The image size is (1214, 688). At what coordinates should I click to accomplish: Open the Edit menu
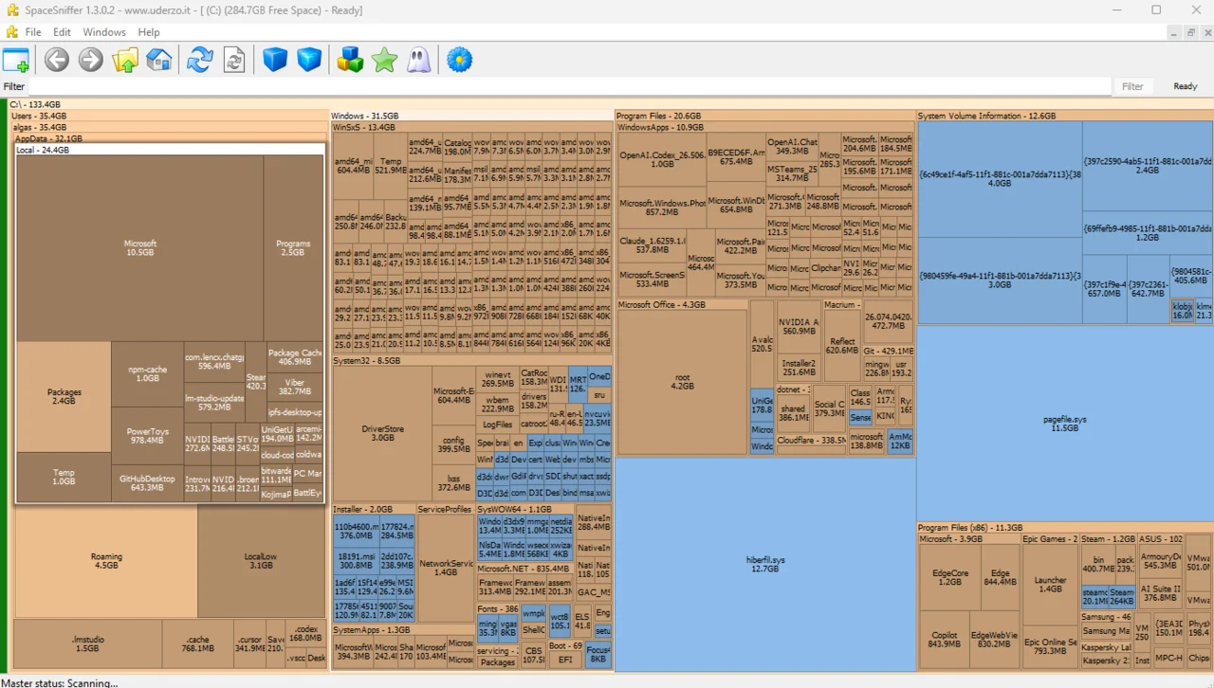click(62, 32)
